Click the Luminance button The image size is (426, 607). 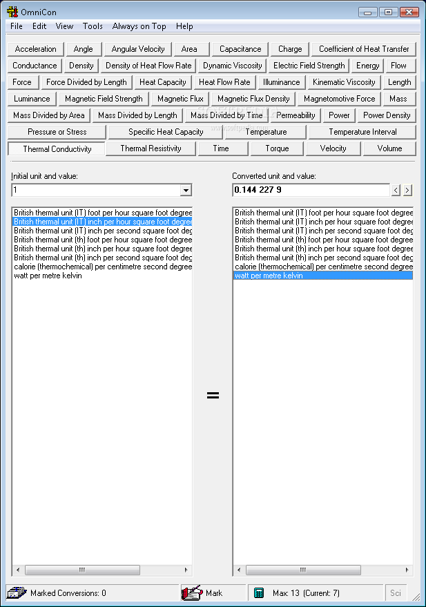click(32, 99)
